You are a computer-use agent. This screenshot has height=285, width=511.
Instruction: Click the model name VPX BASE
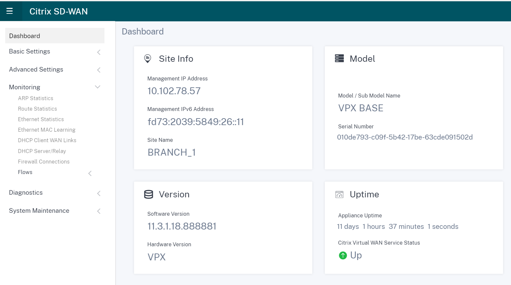tap(361, 108)
